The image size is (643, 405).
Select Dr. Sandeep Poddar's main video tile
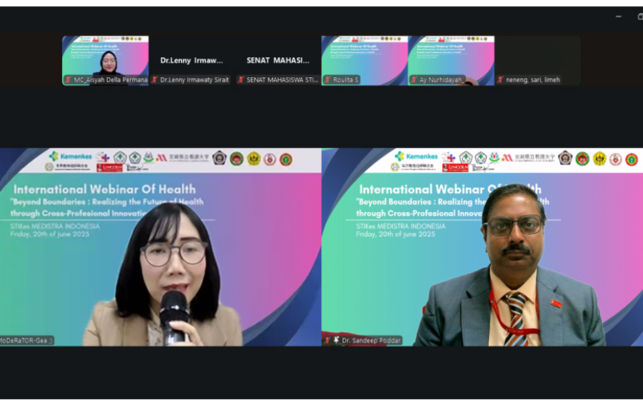pyautogui.click(x=482, y=247)
